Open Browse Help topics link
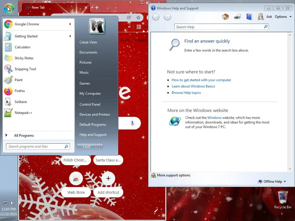The image size is (295, 221). tap(186, 93)
